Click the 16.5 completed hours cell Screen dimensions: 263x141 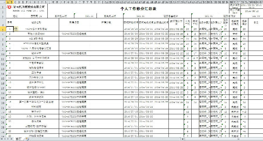[x=195, y=58]
